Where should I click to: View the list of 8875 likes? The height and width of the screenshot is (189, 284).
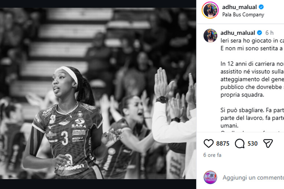pos(223,144)
